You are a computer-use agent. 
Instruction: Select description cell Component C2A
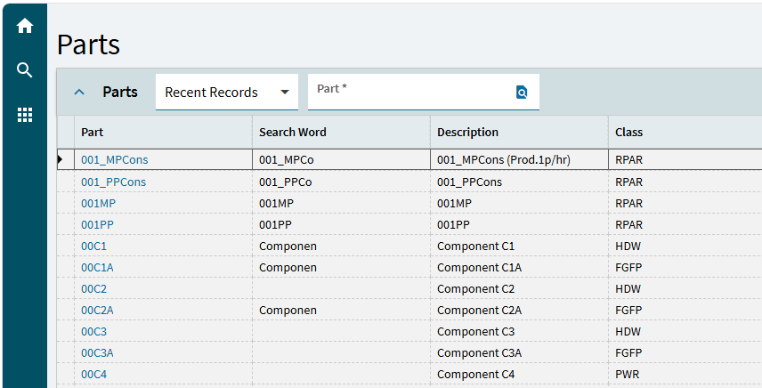(x=519, y=311)
